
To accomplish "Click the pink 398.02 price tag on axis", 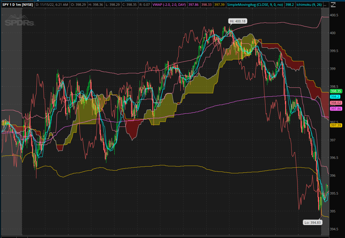I will (x=336, y=103).
